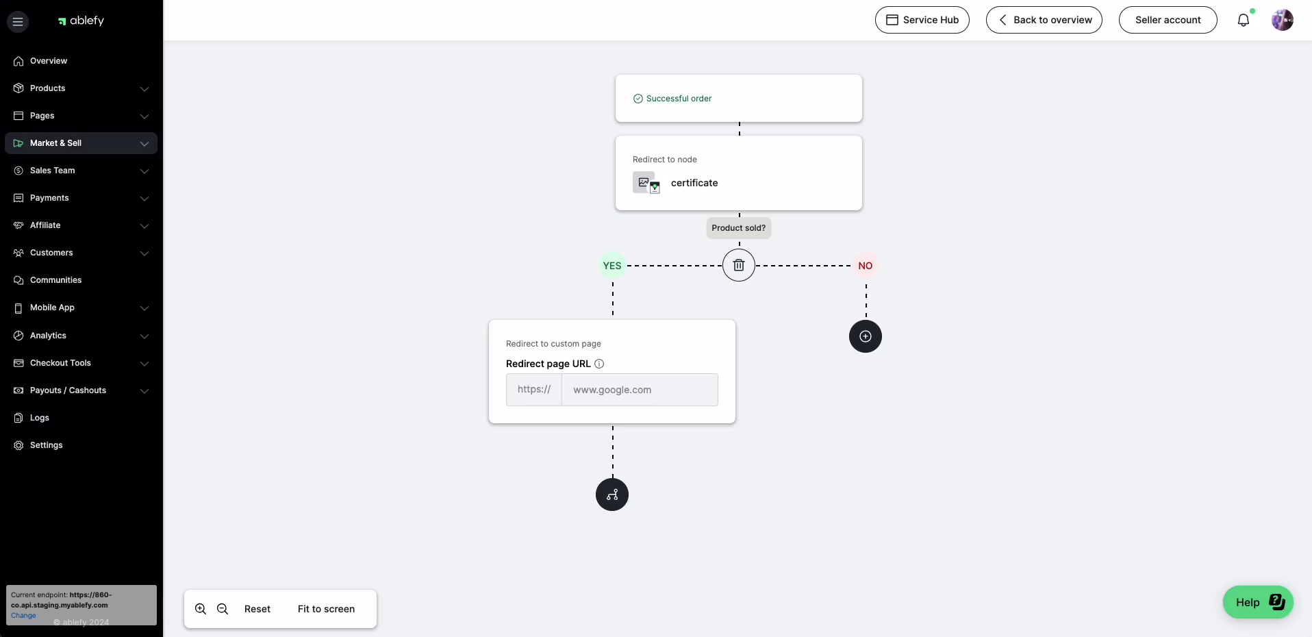This screenshot has width=1312, height=637.
Task: Click the Fit to screen button
Action: [325, 609]
